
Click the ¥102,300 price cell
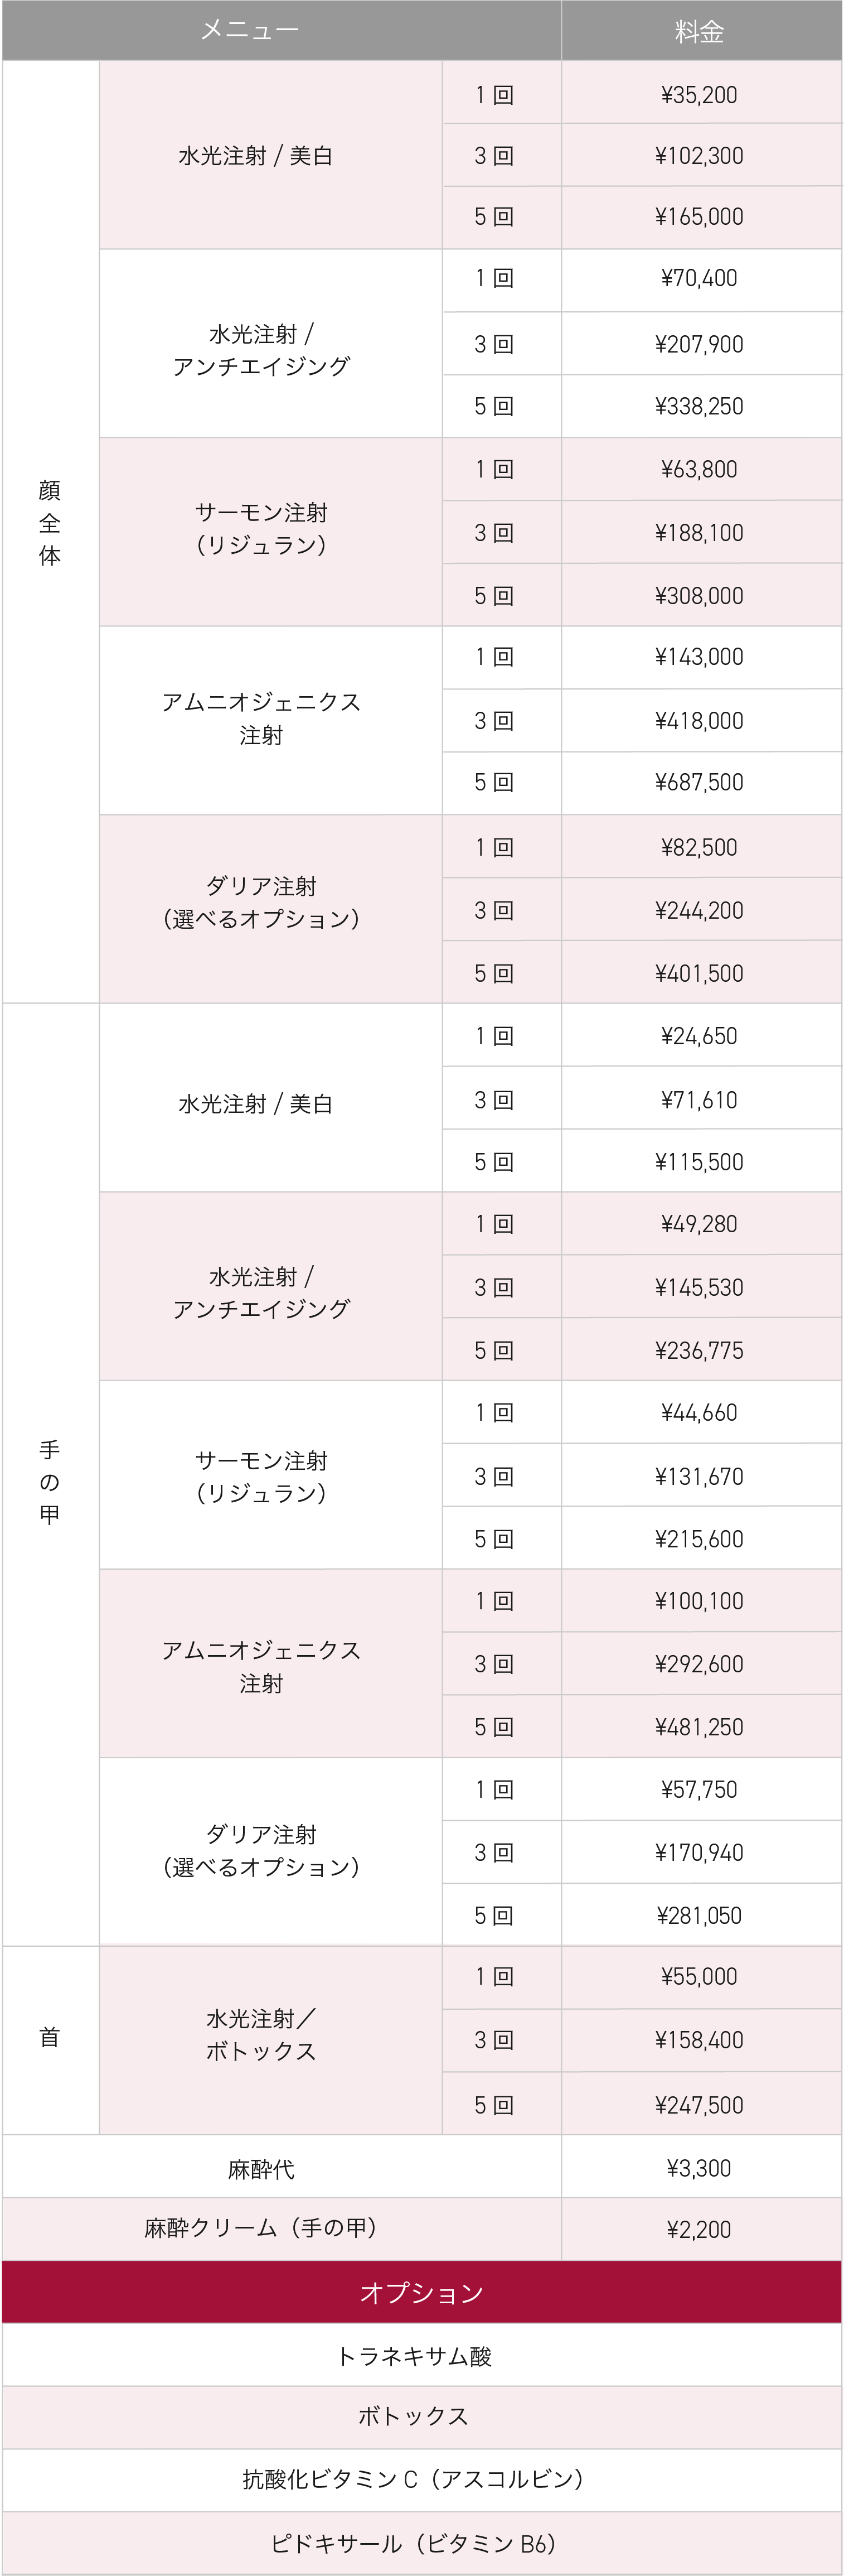[701, 155]
